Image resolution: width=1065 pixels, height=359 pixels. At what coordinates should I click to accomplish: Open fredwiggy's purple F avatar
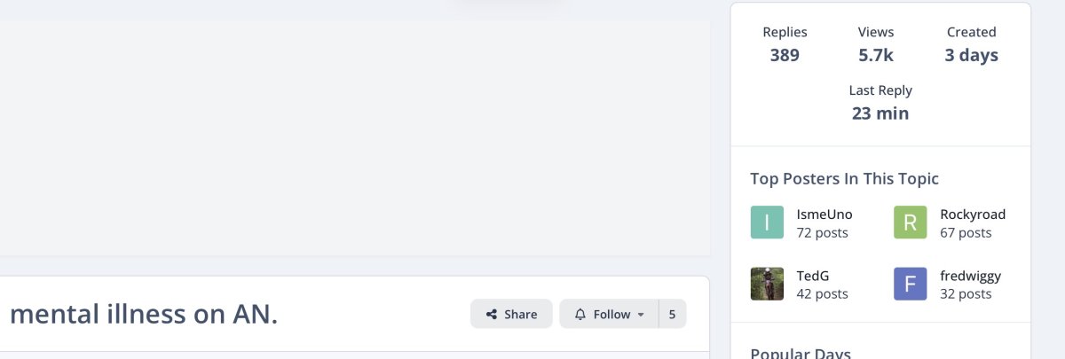910,284
